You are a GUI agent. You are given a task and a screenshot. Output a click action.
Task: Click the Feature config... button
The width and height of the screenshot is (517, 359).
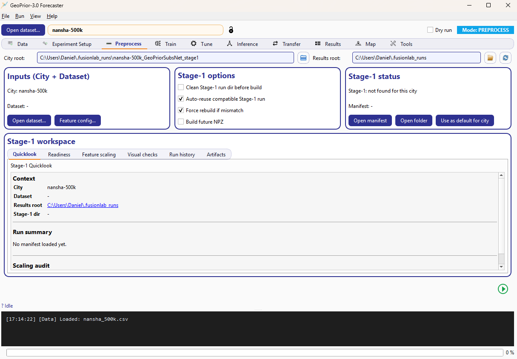coord(77,121)
